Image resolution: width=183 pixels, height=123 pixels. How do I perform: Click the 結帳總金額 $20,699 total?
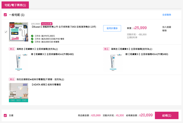click(139, 115)
